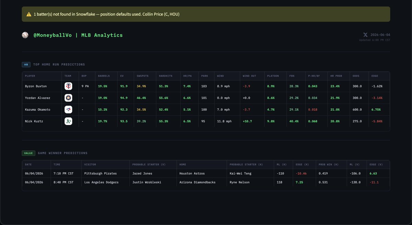412x225 pixels.
Task: Click the SWSPOT% column header
Action: click(x=143, y=76)
